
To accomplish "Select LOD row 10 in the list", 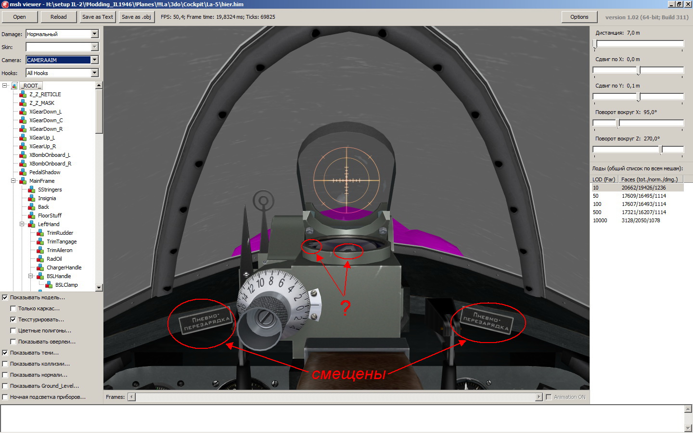I will (x=638, y=188).
